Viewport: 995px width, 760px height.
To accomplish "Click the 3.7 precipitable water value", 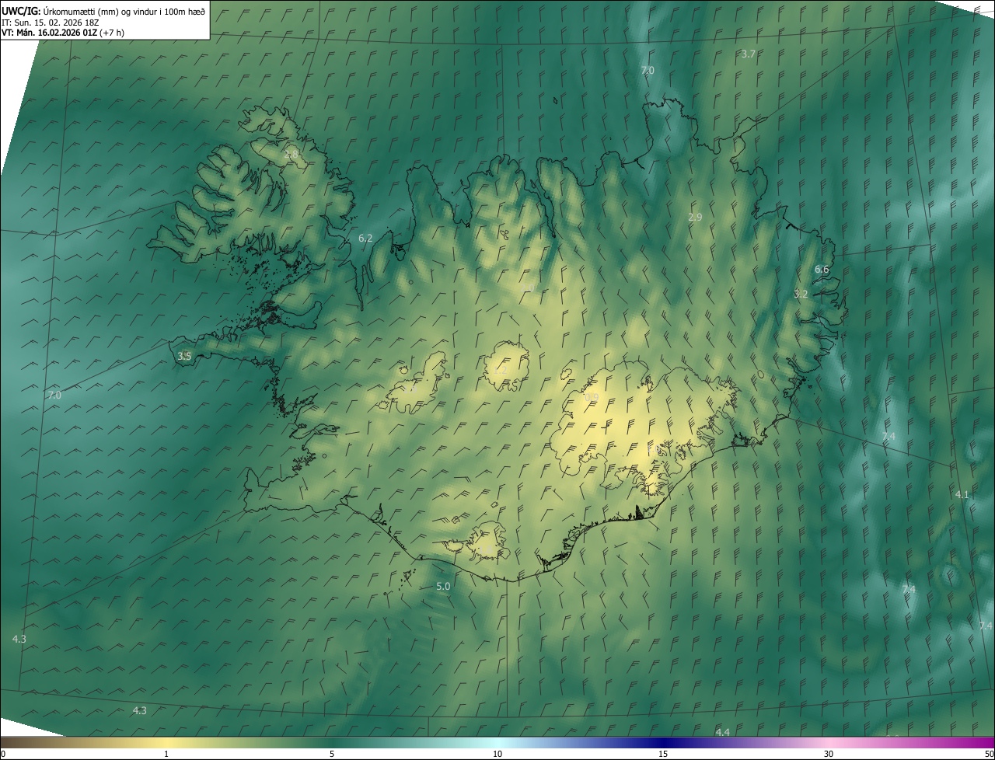I will [x=748, y=54].
